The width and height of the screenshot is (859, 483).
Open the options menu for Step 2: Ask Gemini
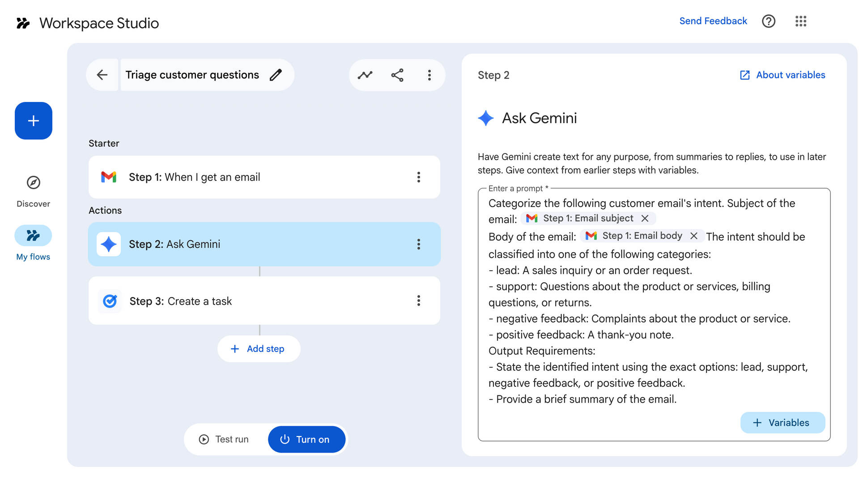419,244
